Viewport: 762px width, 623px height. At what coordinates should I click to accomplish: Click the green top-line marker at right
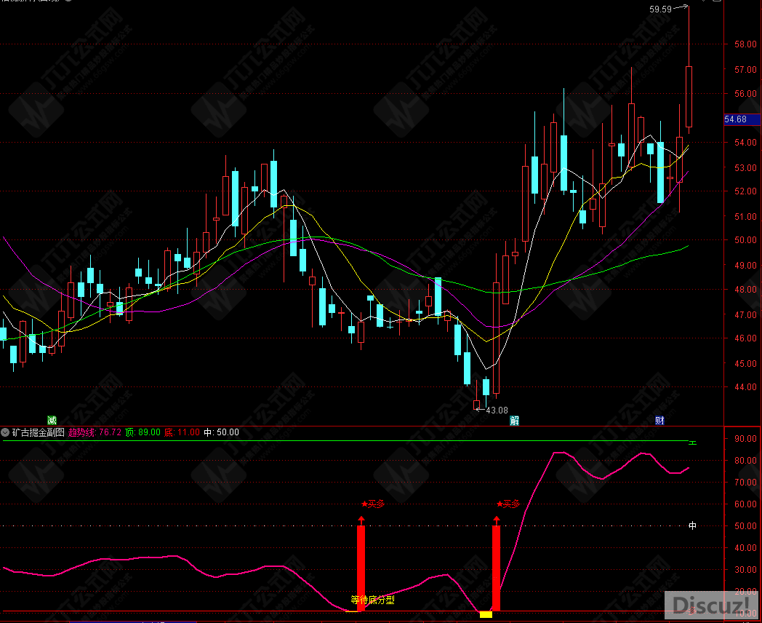693,442
